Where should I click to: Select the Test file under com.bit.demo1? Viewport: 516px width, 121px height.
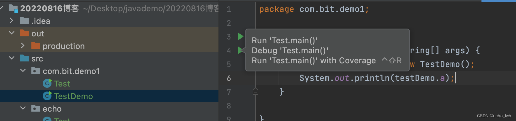point(62,84)
